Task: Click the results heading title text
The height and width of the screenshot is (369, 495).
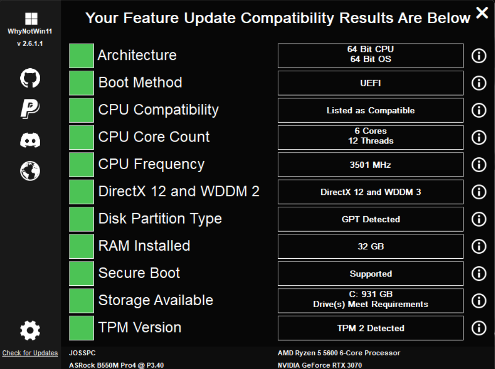Action: pos(278,18)
